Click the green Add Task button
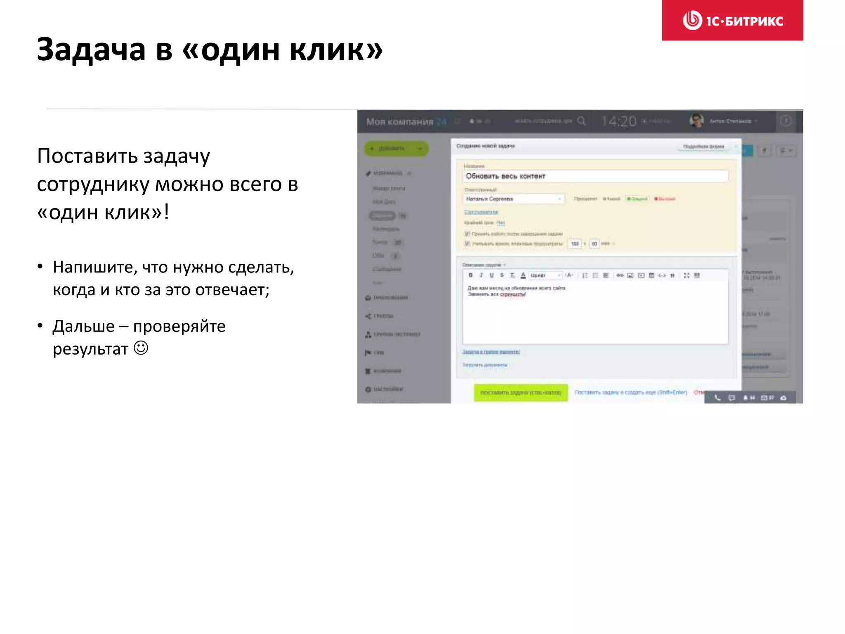Viewport: 845px width, 634px height. [521, 393]
